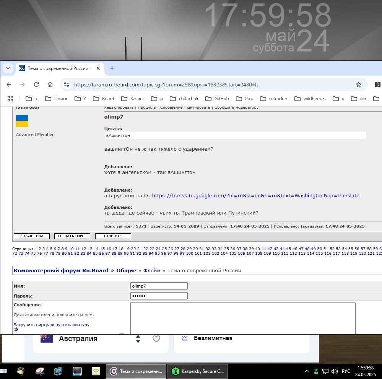Image resolution: width=382 pixels, height=379 pixels.
Task: Open the translate.google.com link in the post
Action: [255, 195]
